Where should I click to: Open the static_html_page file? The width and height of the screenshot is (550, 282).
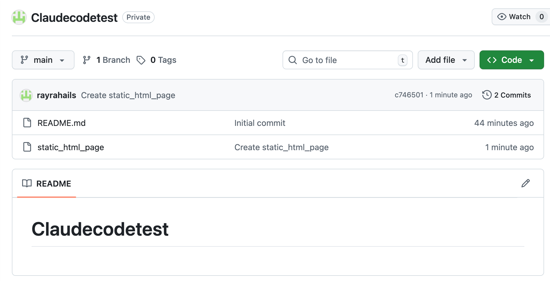[71, 147]
